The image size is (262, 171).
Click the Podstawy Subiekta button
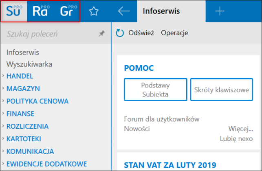click(155, 90)
